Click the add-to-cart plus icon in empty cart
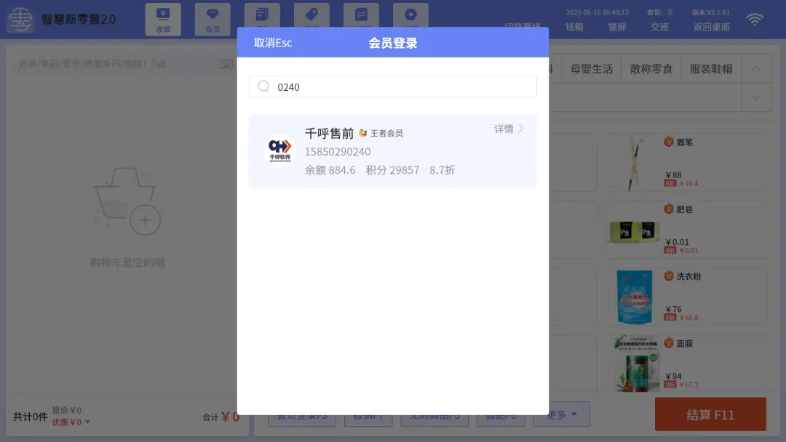Screen dimensions: 786x442 click(146, 220)
